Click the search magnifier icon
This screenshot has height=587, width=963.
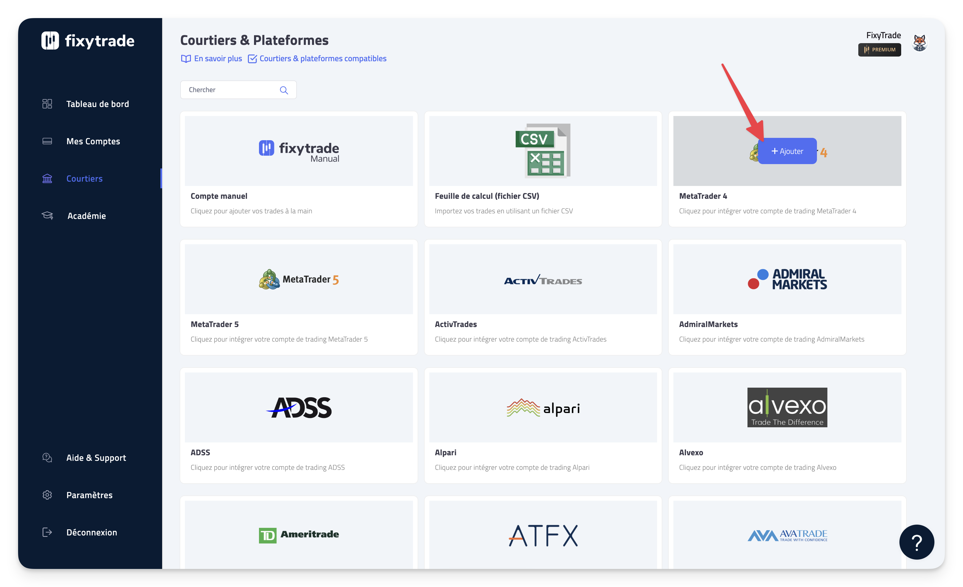click(284, 90)
